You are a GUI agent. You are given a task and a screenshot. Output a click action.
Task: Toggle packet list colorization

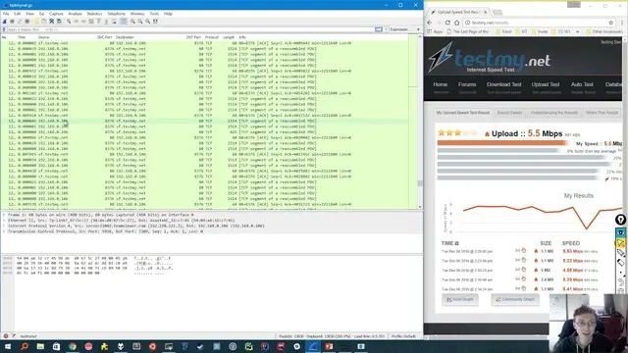(124, 22)
